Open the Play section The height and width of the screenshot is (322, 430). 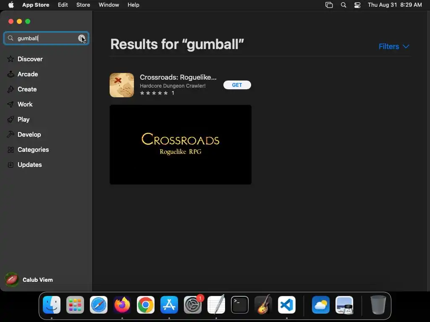(24, 119)
